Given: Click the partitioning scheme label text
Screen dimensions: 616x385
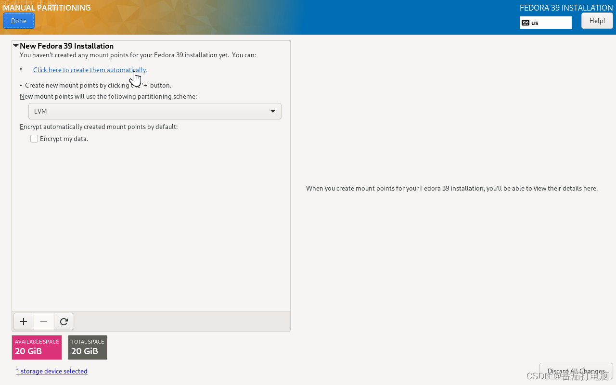Looking at the screenshot, I should click(108, 96).
